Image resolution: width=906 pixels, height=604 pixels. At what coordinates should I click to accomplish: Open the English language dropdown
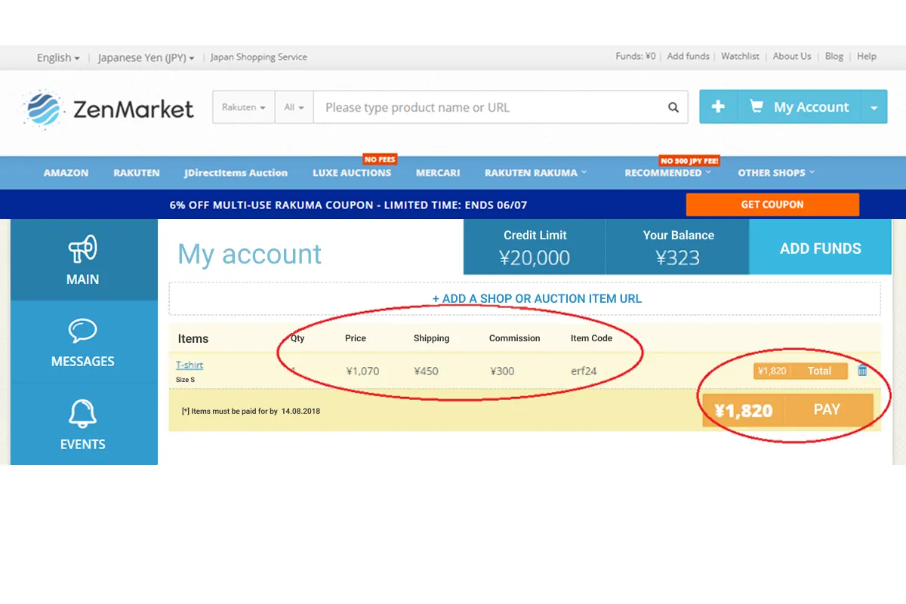58,57
